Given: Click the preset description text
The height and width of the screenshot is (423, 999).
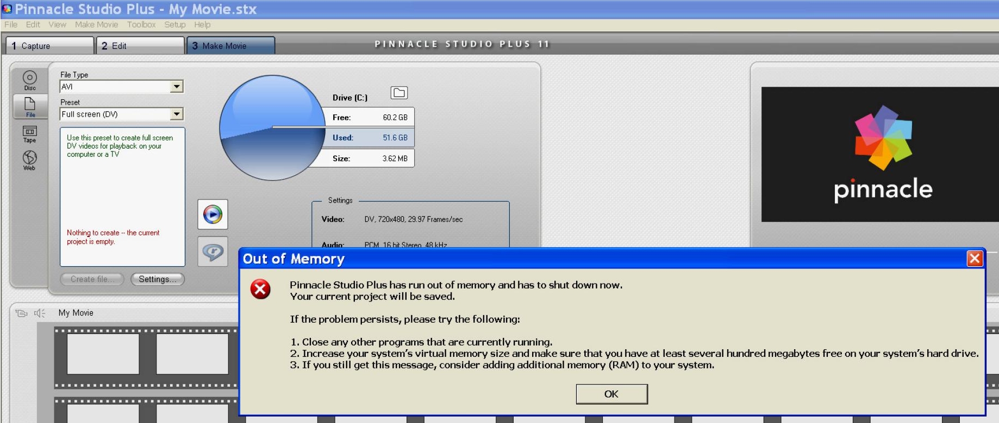Looking at the screenshot, I should pos(120,146).
